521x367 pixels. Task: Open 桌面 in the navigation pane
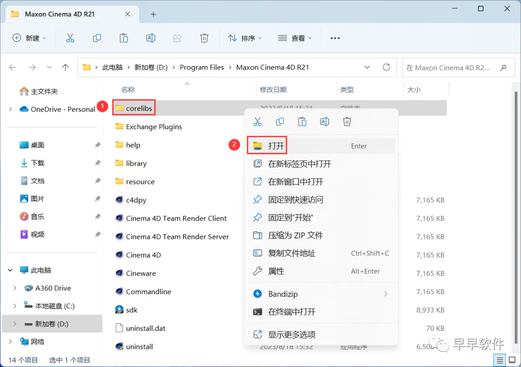pos(38,145)
